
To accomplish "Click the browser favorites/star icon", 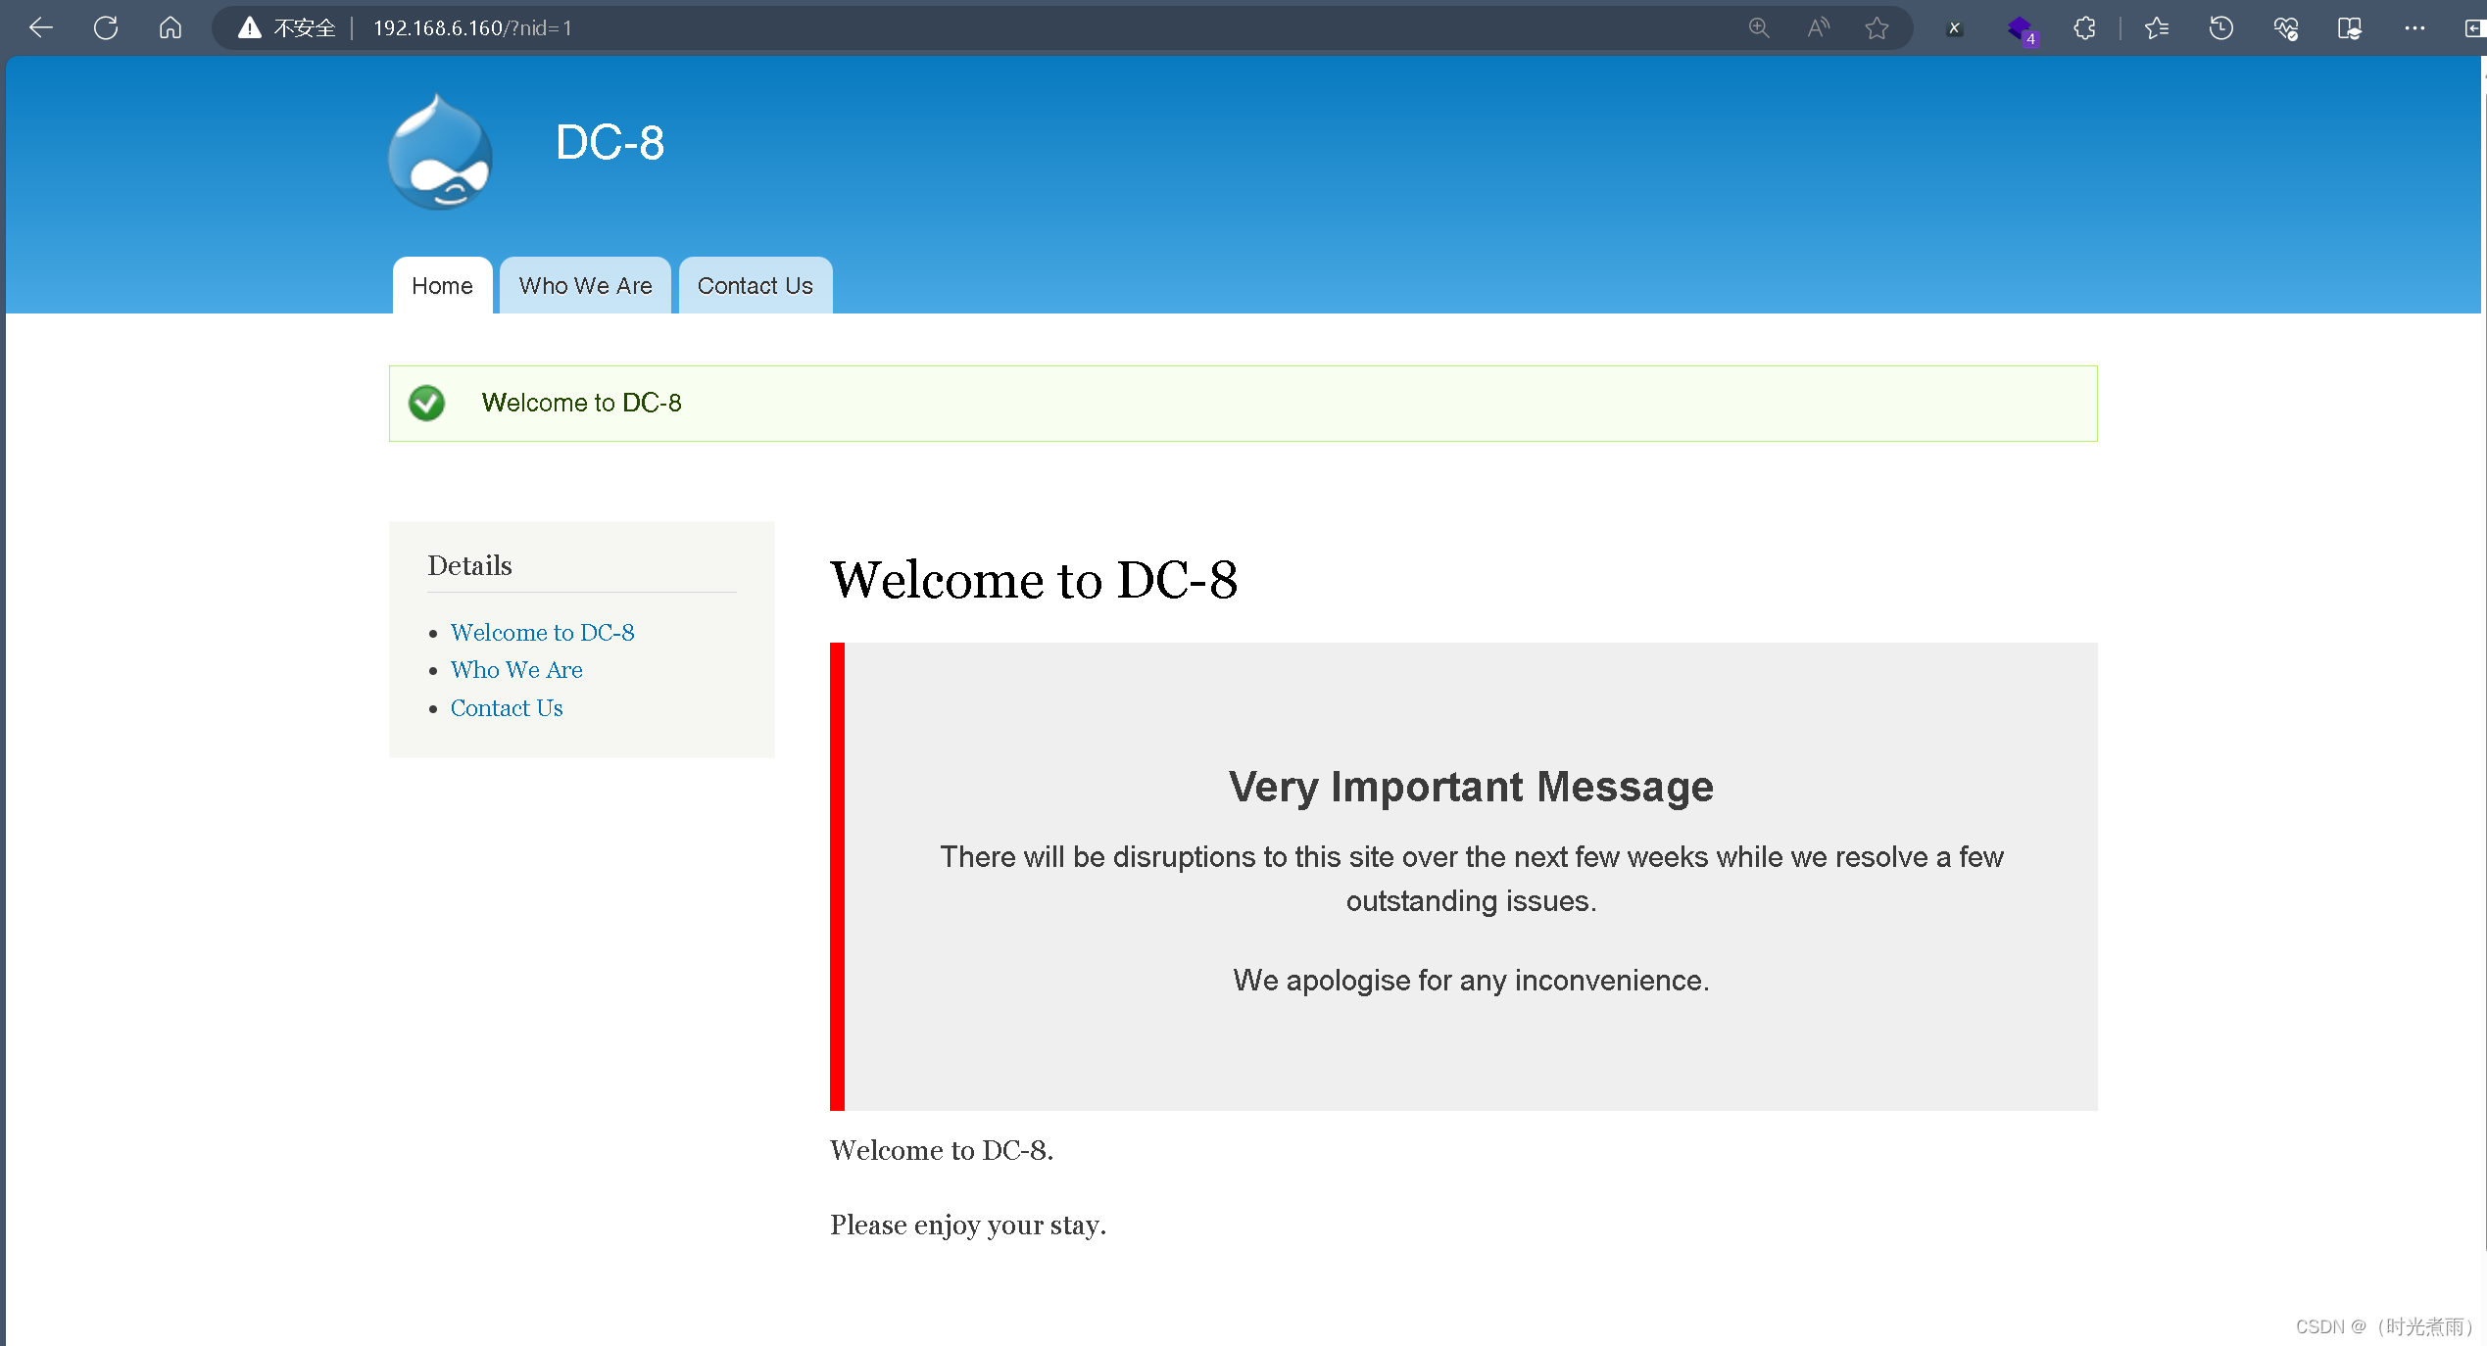I will (1874, 26).
